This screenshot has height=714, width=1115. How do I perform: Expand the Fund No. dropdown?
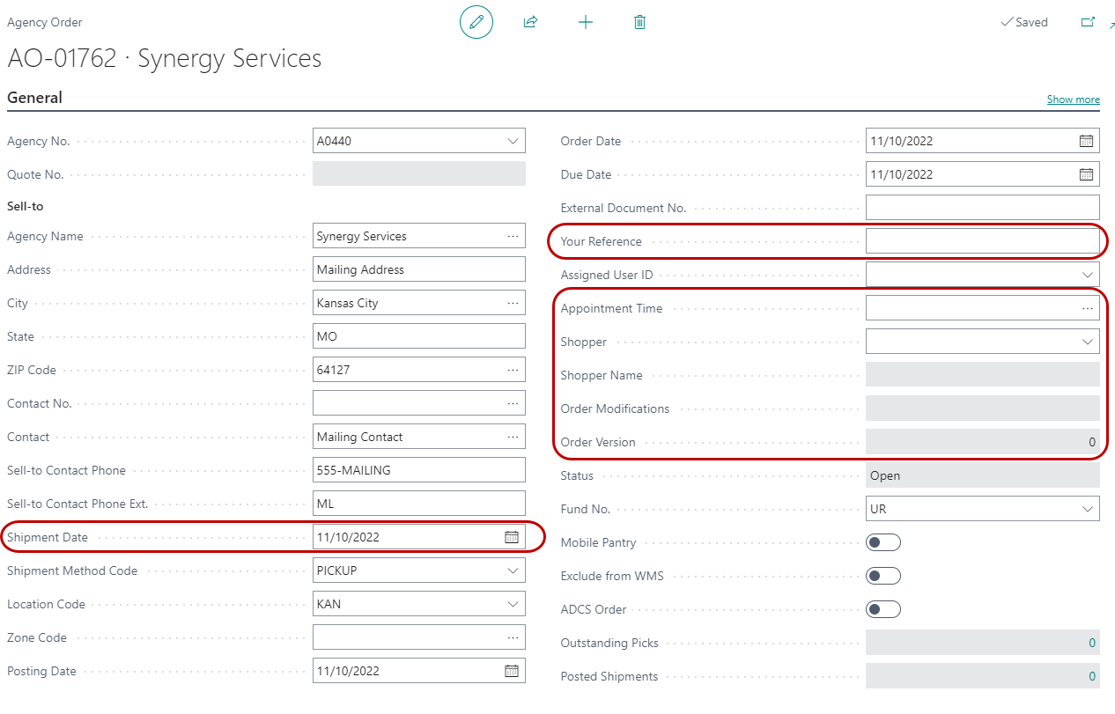pyautogui.click(x=1087, y=509)
